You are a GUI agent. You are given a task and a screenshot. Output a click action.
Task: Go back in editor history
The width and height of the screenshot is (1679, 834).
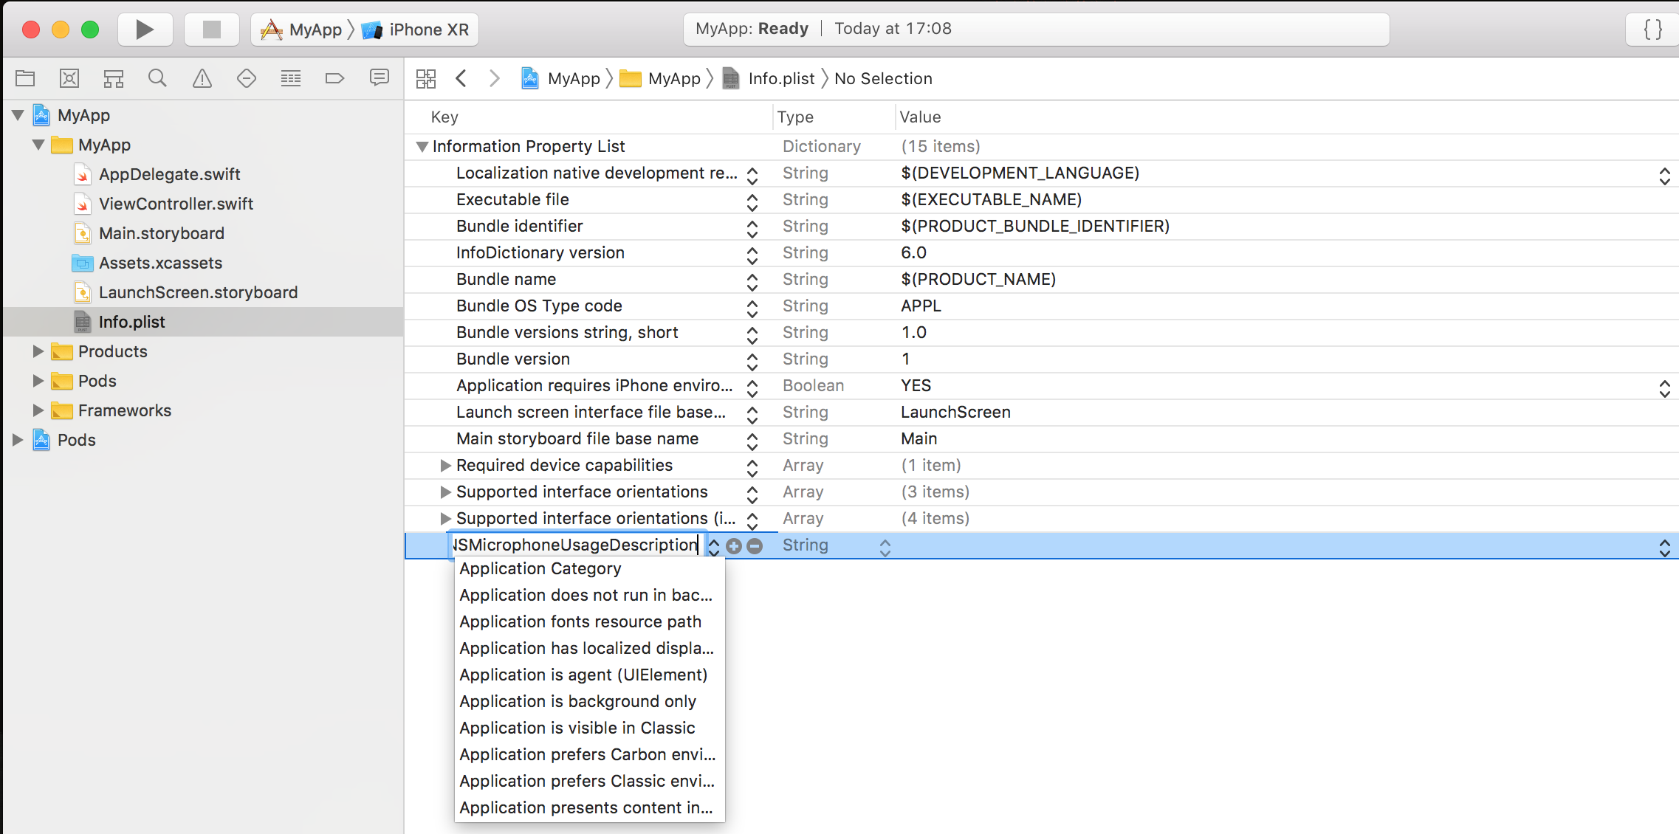pyautogui.click(x=461, y=78)
